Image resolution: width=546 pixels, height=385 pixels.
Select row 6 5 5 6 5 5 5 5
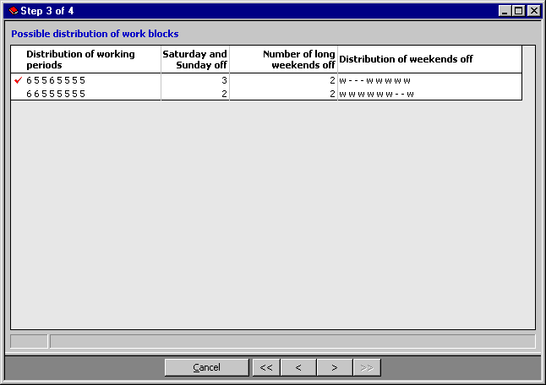pyautogui.click(x=266, y=80)
